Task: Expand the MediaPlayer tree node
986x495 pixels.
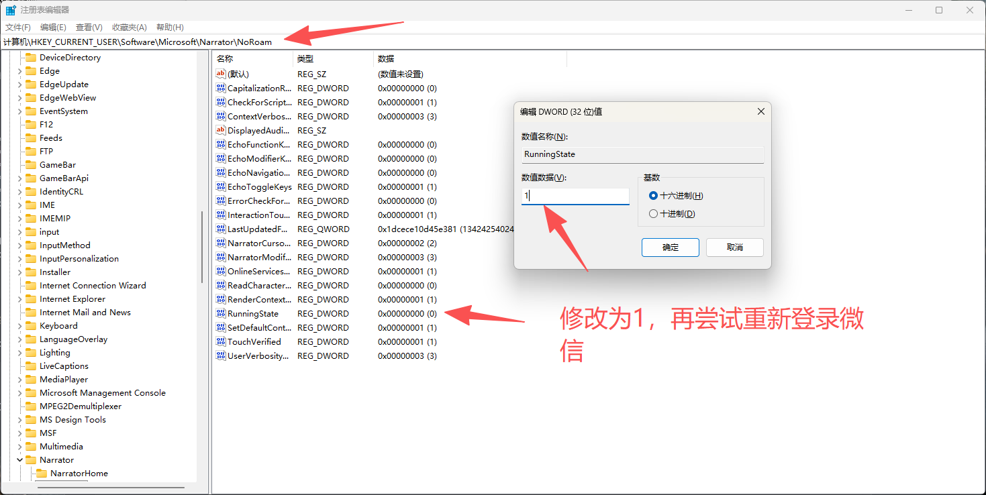Action: (19, 379)
